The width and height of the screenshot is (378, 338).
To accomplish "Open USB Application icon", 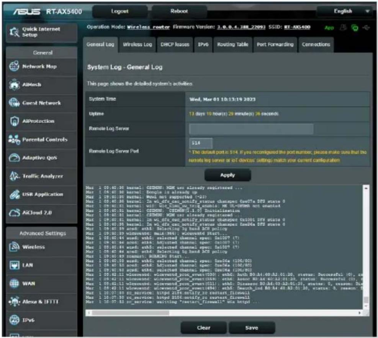I will tap(14, 194).
